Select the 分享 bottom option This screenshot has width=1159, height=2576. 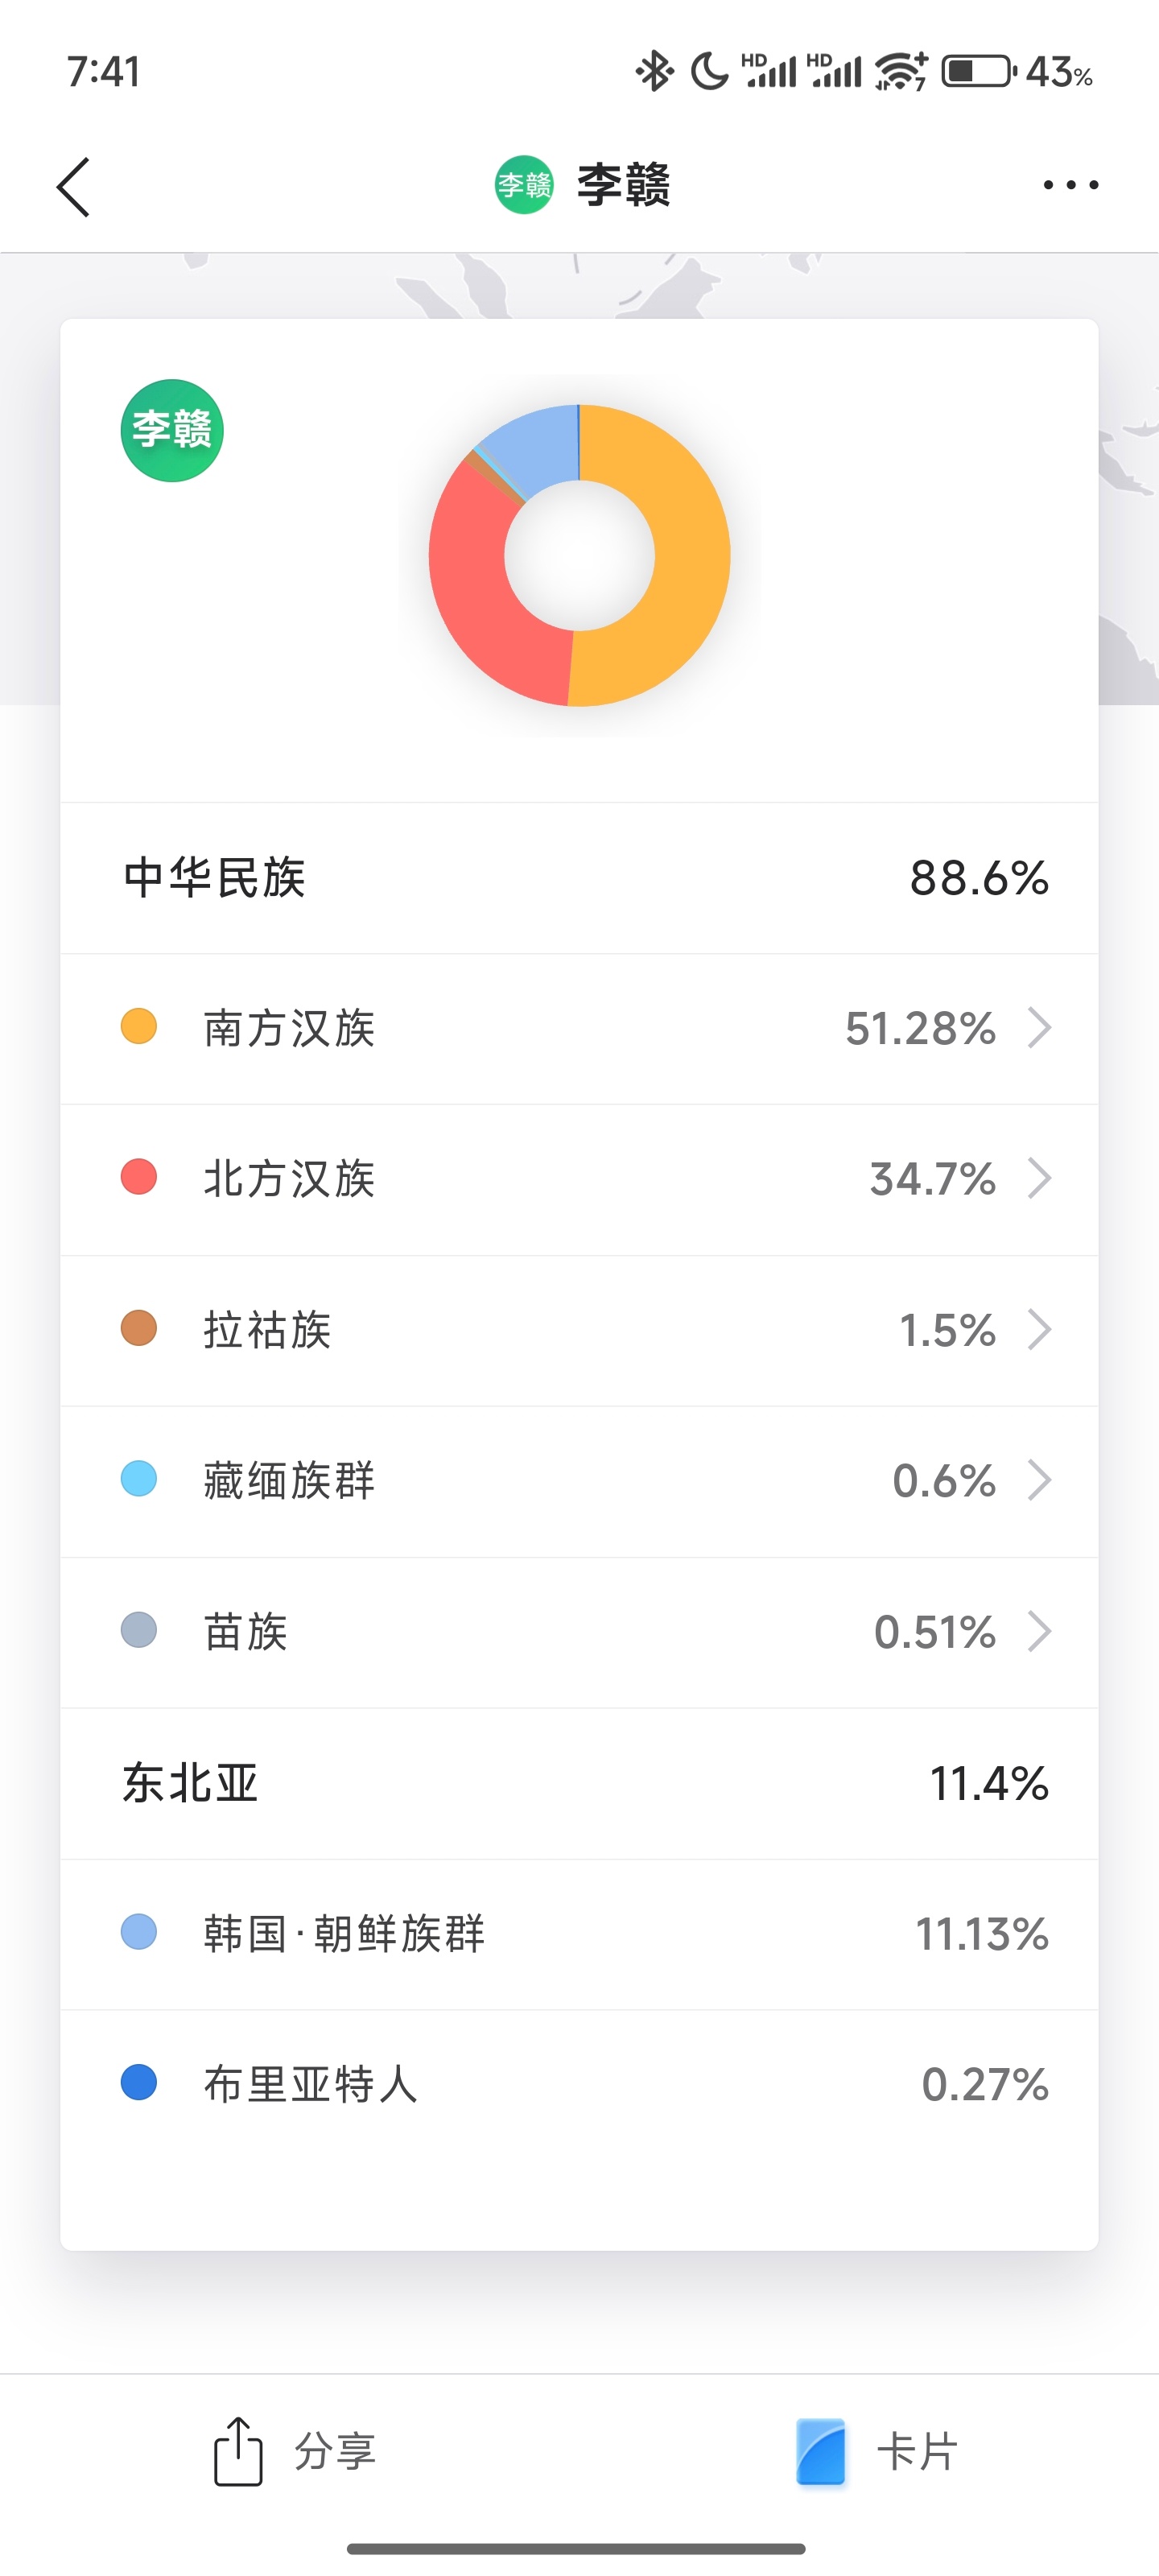295,2452
